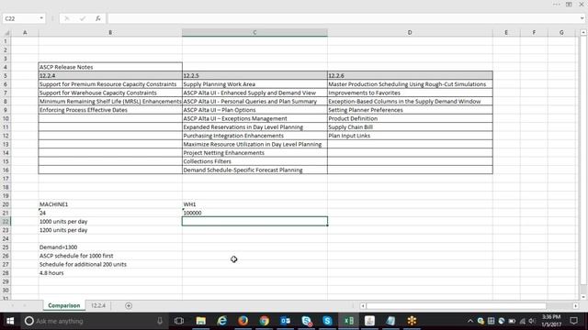Select cell 'Supply Chain Bill'
The height and width of the screenshot is (330, 588).
pos(410,127)
